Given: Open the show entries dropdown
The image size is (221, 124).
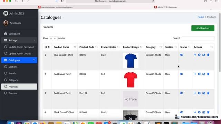Looking at the screenshot, I should tap(53, 38).
